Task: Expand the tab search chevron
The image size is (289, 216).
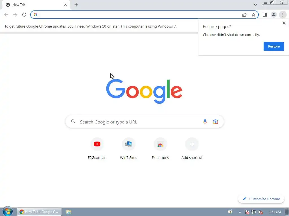Action: [255, 5]
